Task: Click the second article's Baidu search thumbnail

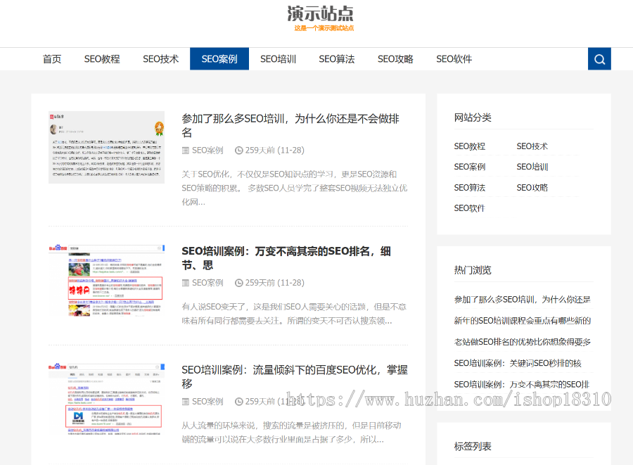Action: [106, 281]
